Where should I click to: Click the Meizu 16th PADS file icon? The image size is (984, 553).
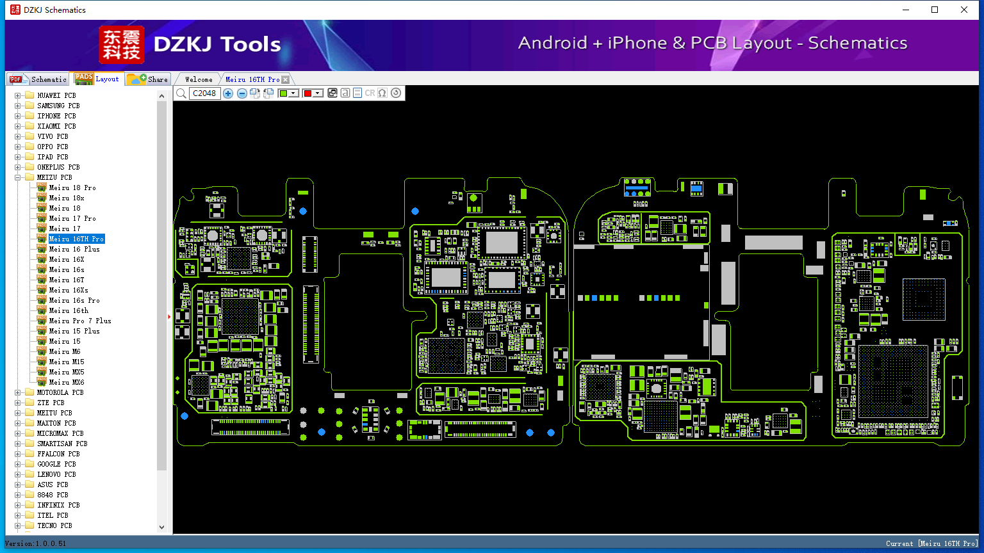click(x=42, y=310)
